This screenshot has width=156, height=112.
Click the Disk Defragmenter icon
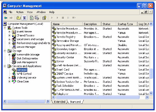(x=14, y=59)
